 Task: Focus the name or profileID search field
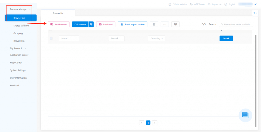(236, 24)
